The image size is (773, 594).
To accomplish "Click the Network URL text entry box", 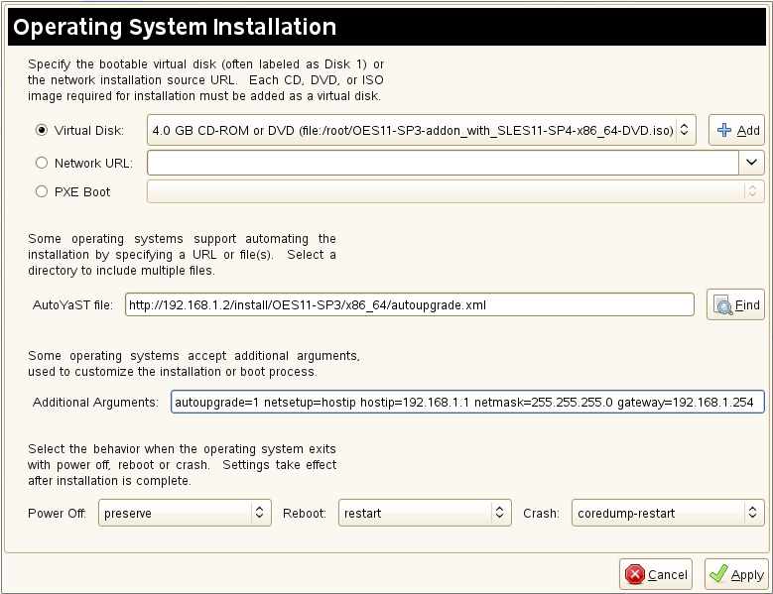I will pyautogui.click(x=443, y=162).
